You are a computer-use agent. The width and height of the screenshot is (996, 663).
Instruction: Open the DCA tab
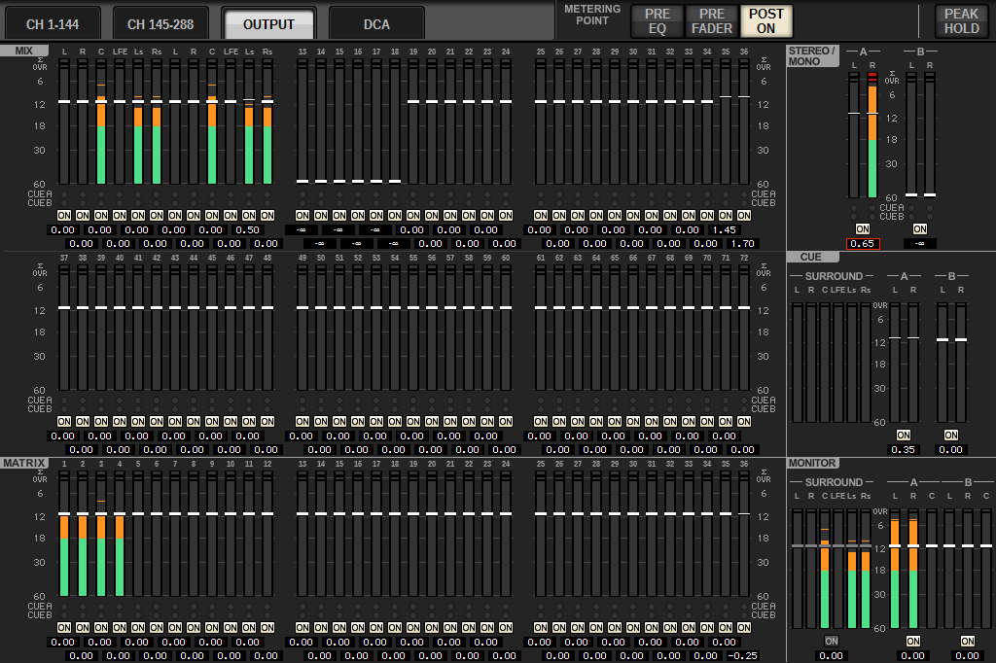[376, 23]
